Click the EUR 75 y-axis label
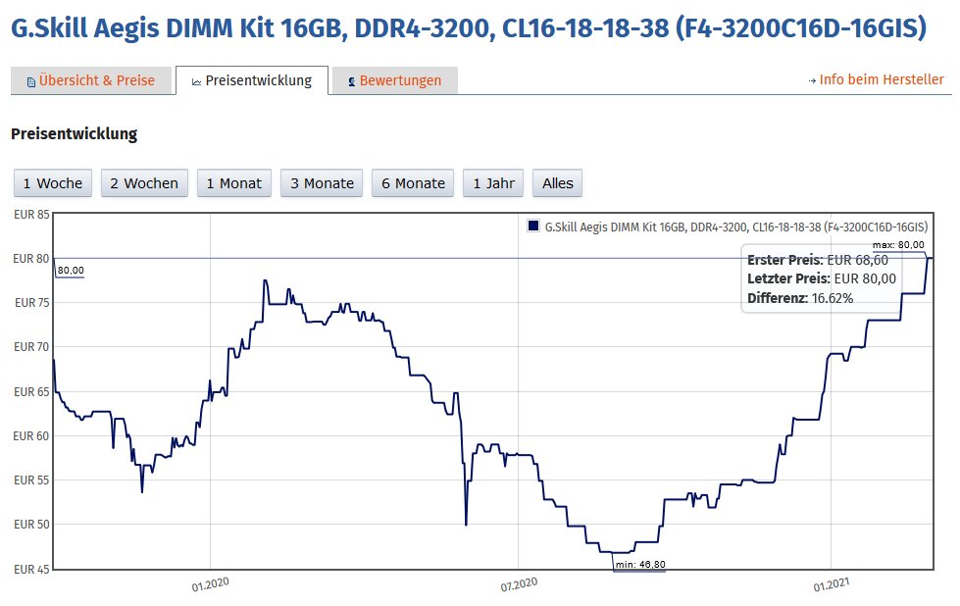The width and height of the screenshot is (960, 606). pyautogui.click(x=31, y=303)
